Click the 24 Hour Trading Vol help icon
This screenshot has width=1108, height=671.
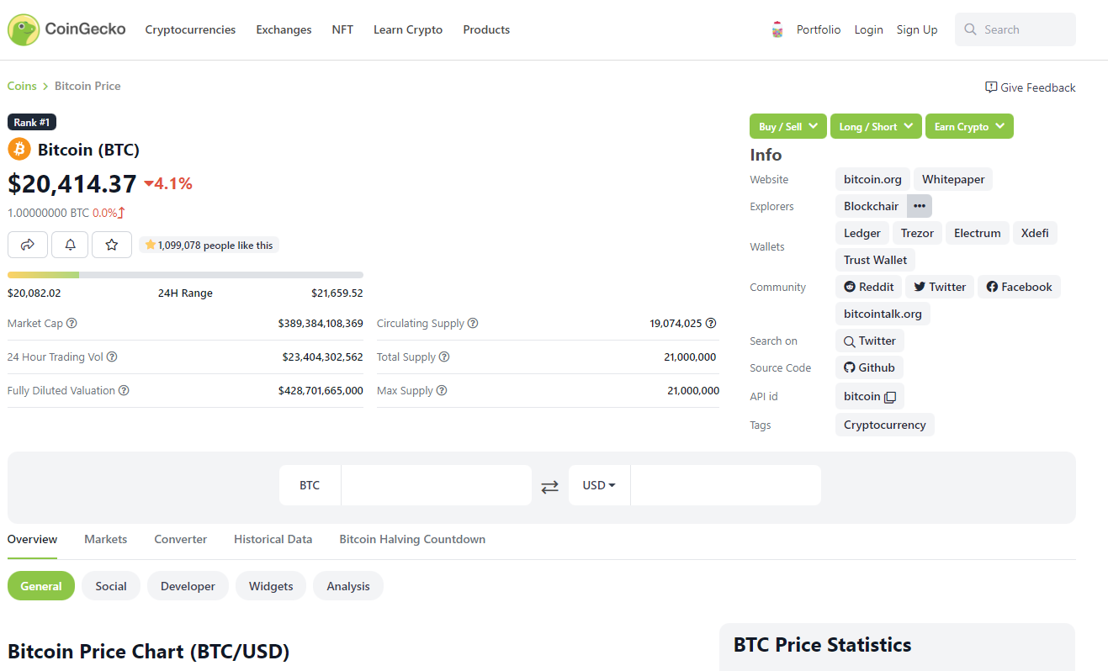112,357
